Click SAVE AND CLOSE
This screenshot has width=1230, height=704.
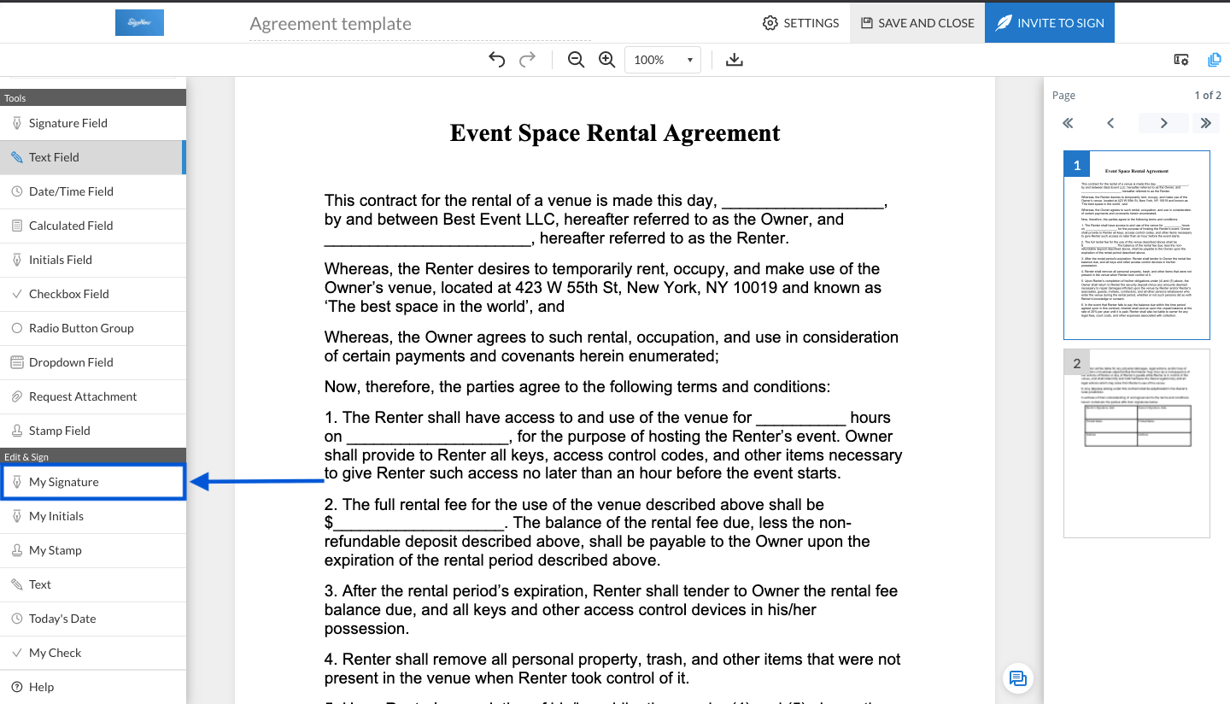[x=917, y=23]
